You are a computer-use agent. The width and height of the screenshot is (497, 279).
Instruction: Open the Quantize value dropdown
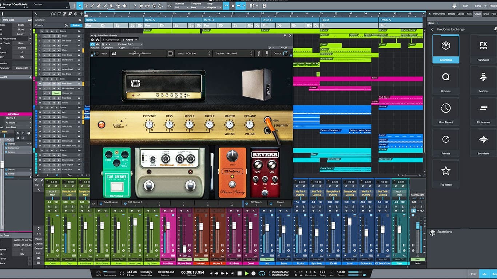181,7
